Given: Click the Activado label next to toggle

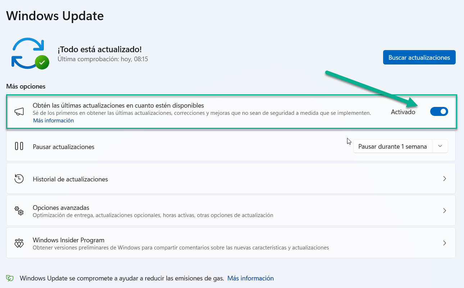Looking at the screenshot, I should (403, 112).
